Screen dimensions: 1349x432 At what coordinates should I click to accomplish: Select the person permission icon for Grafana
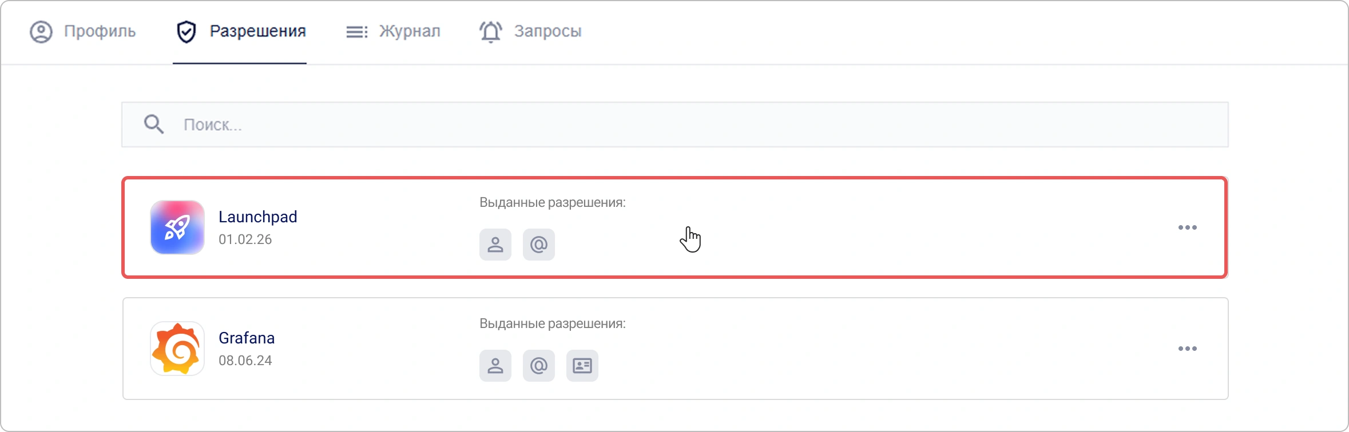pos(495,365)
